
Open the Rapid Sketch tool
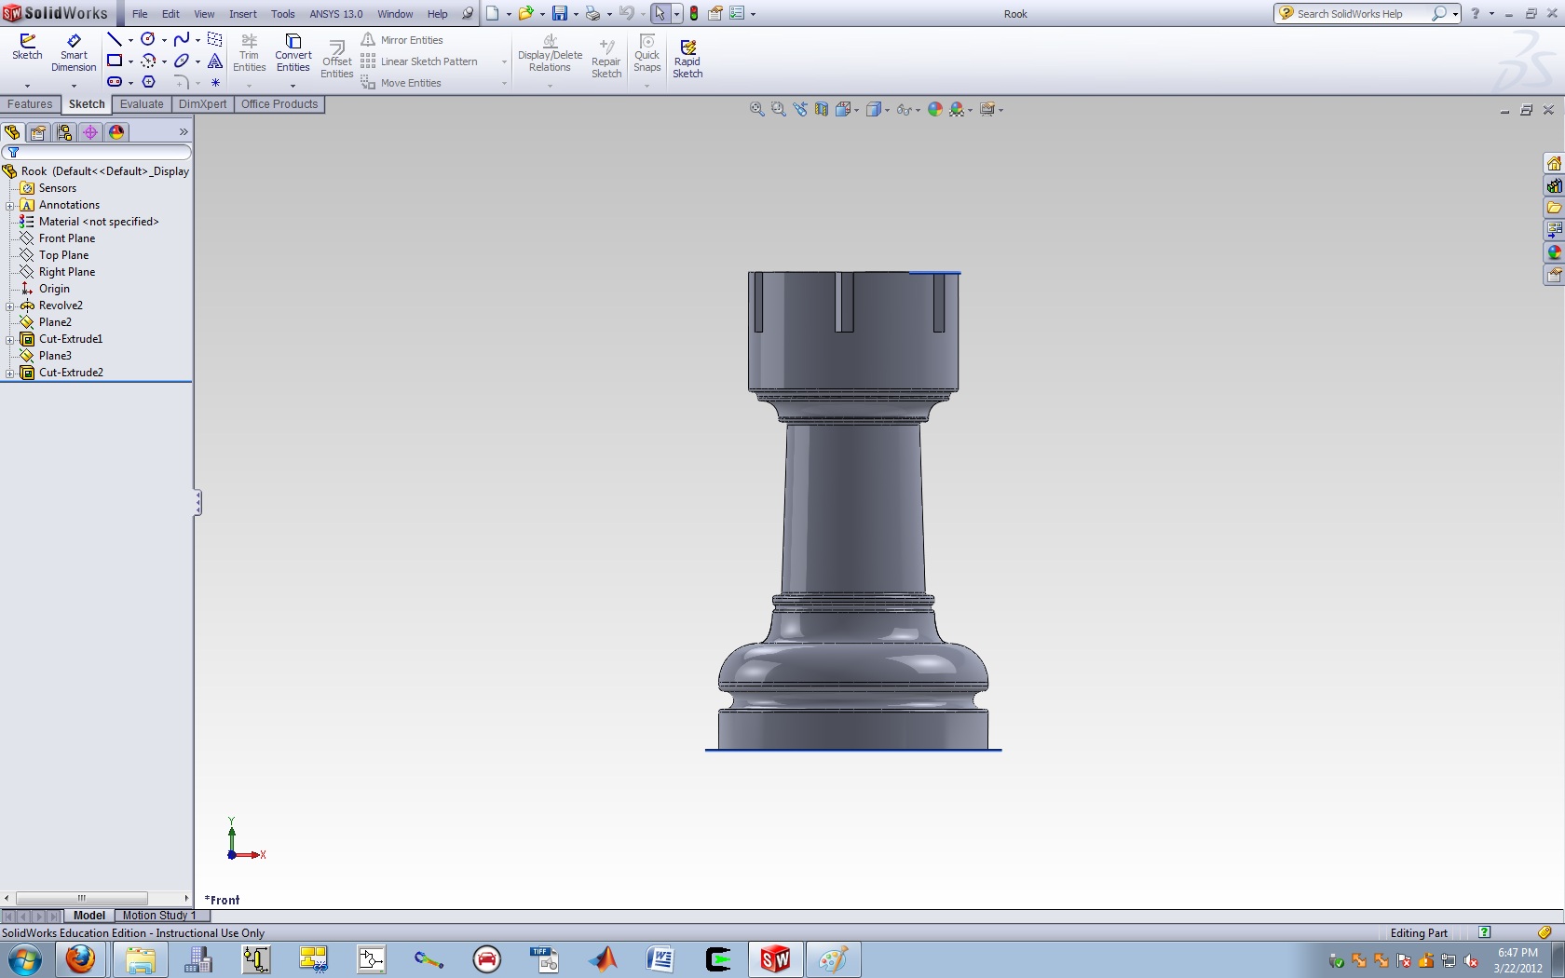pos(687,59)
